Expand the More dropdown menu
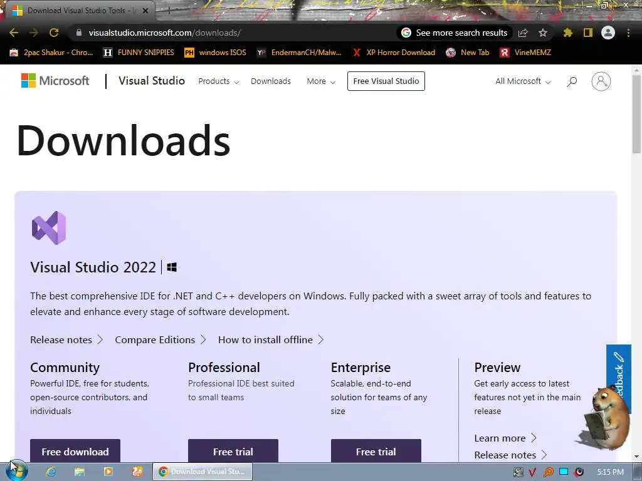This screenshot has width=642, height=481. click(321, 81)
